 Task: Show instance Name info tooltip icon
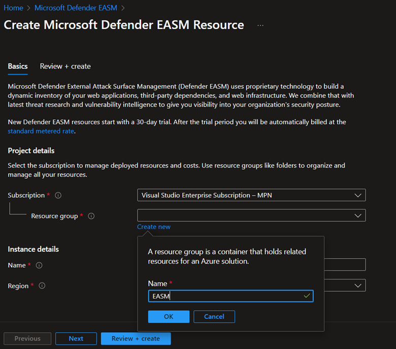pyautogui.click(x=39, y=265)
